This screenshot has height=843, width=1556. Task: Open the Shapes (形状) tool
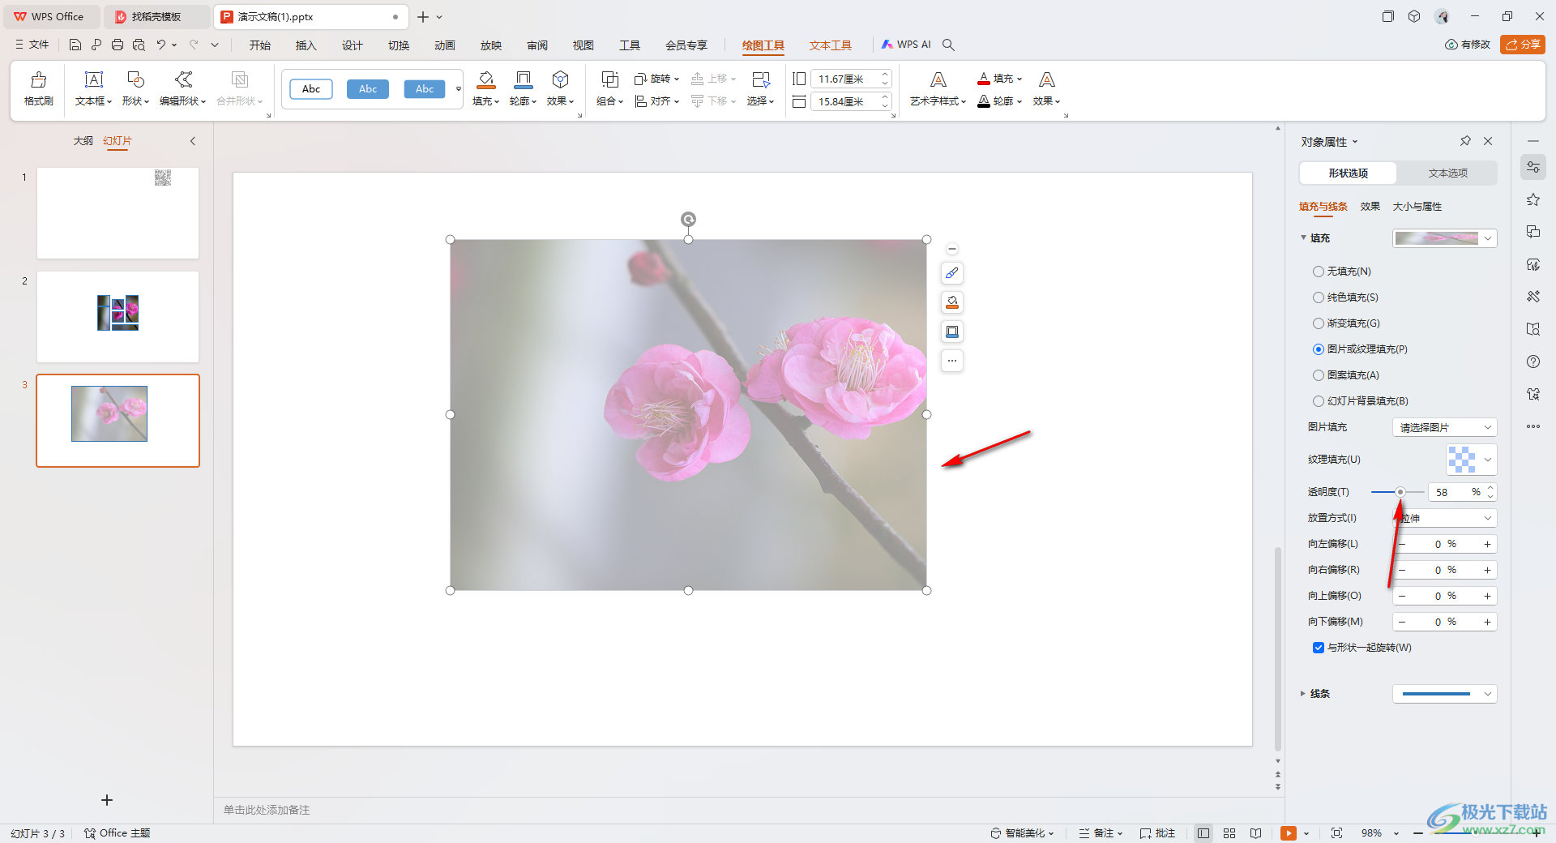(135, 79)
